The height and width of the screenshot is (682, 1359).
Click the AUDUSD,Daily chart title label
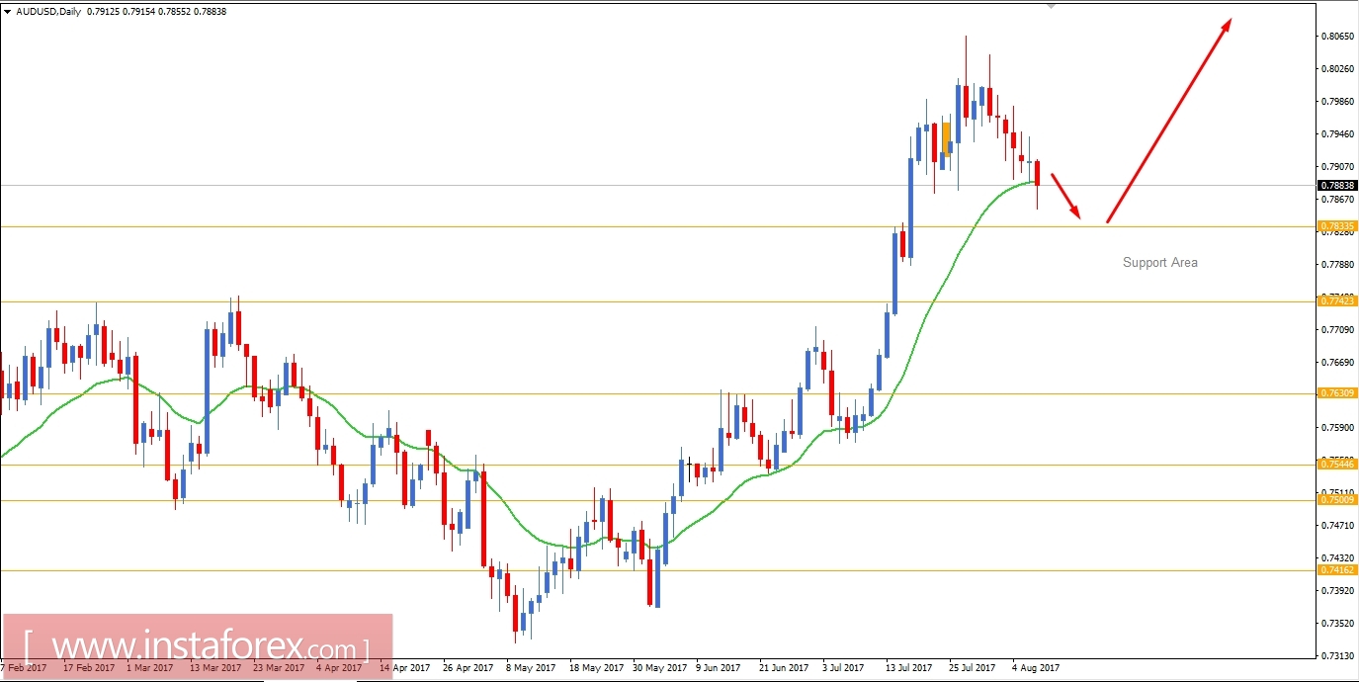pyautogui.click(x=46, y=12)
